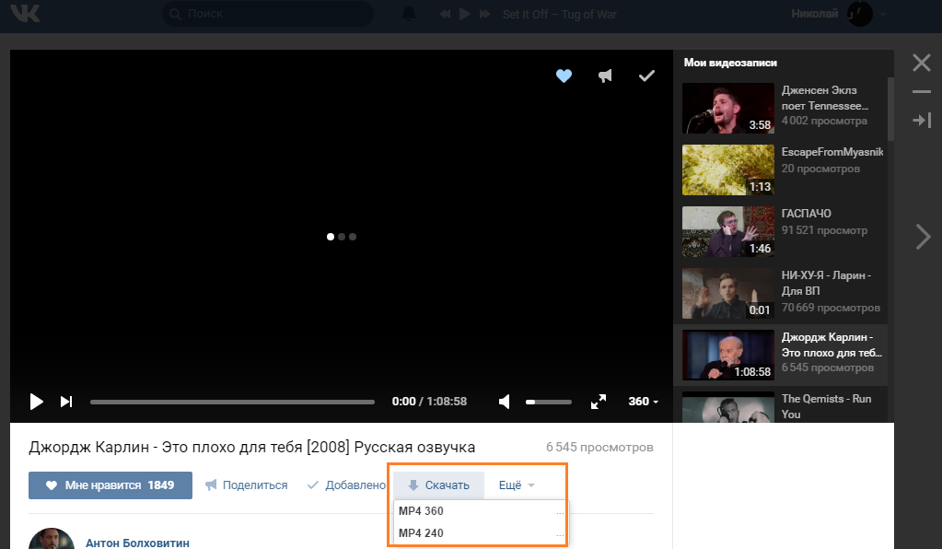This screenshot has width=942, height=549.
Task: Click EscapeFromMyasnik title text
Action: point(832,152)
